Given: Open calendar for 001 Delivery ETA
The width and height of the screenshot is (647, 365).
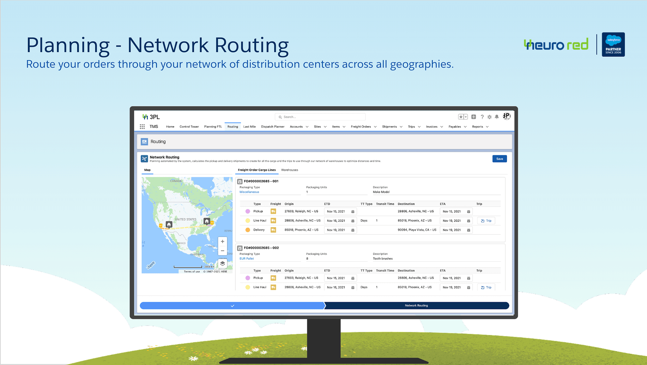Looking at the screenshot, I should pos(469,230).
